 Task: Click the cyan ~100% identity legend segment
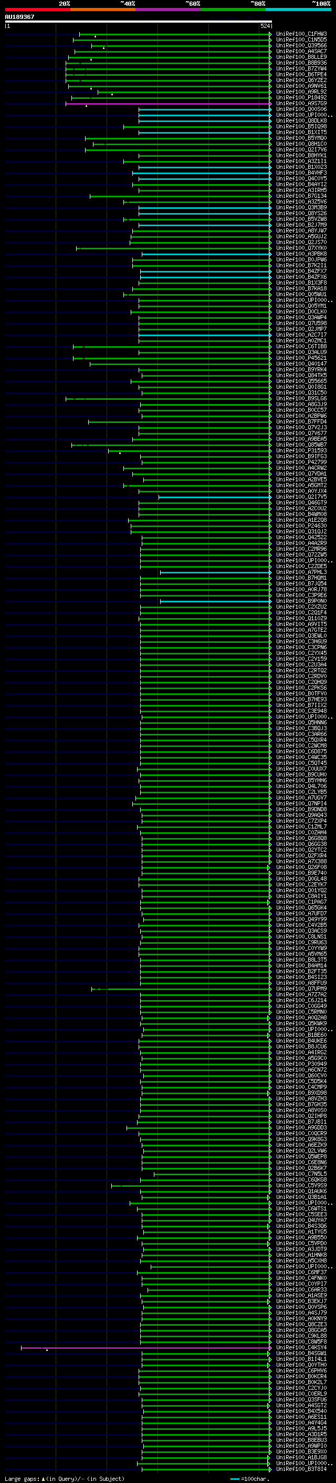pyautogui.click(x=298, y=9)
